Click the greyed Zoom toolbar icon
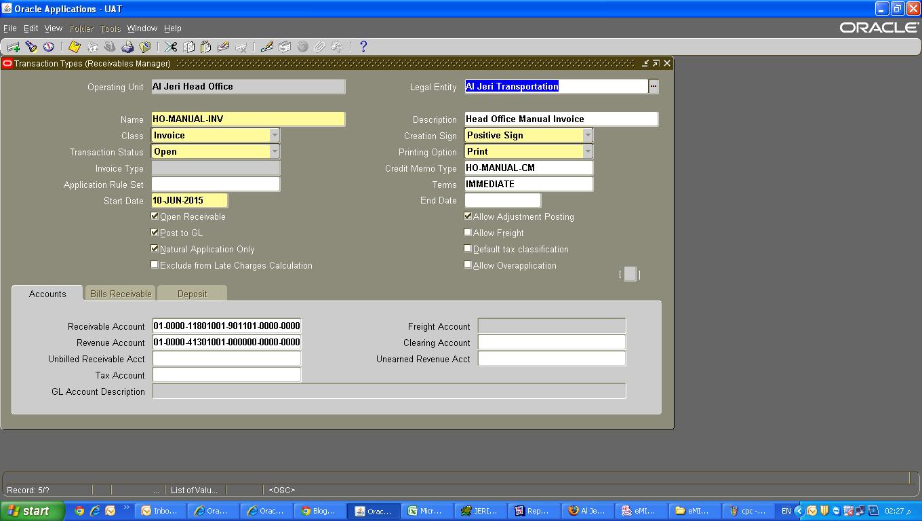 pos(285,47)
